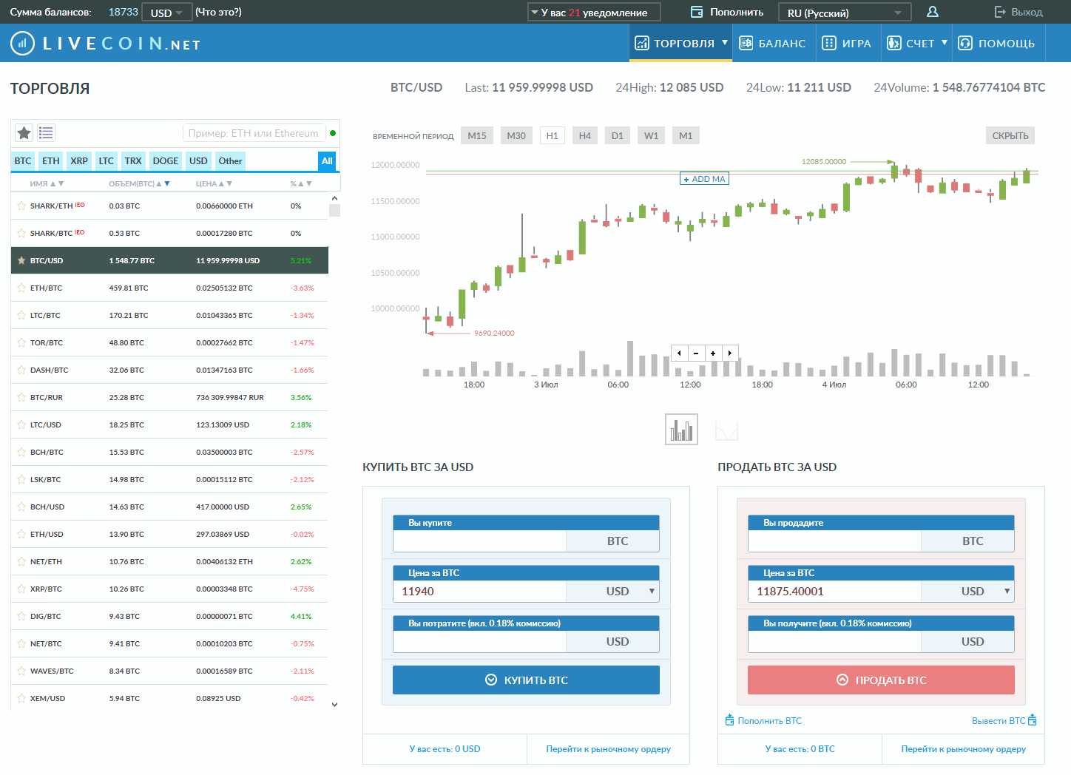Select the depth chart type icon
Screen dimensions: 1071x775
pyautogui.click(x=726, y=430)
